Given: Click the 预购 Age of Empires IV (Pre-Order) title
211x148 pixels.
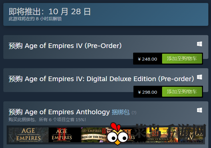Looking at the screenshot, I should (65, 46).
